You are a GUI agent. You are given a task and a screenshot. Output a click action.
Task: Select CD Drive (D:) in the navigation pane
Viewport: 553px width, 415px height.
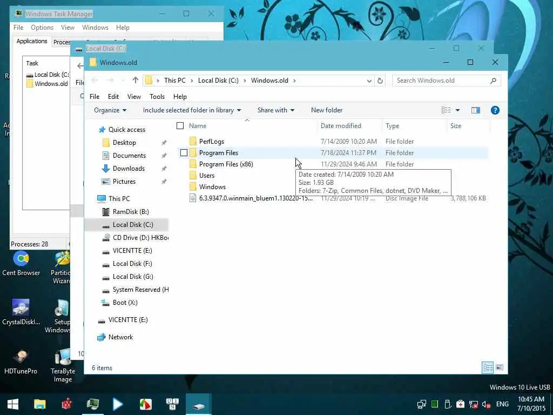pyautogui.click(x=135, y=238)
